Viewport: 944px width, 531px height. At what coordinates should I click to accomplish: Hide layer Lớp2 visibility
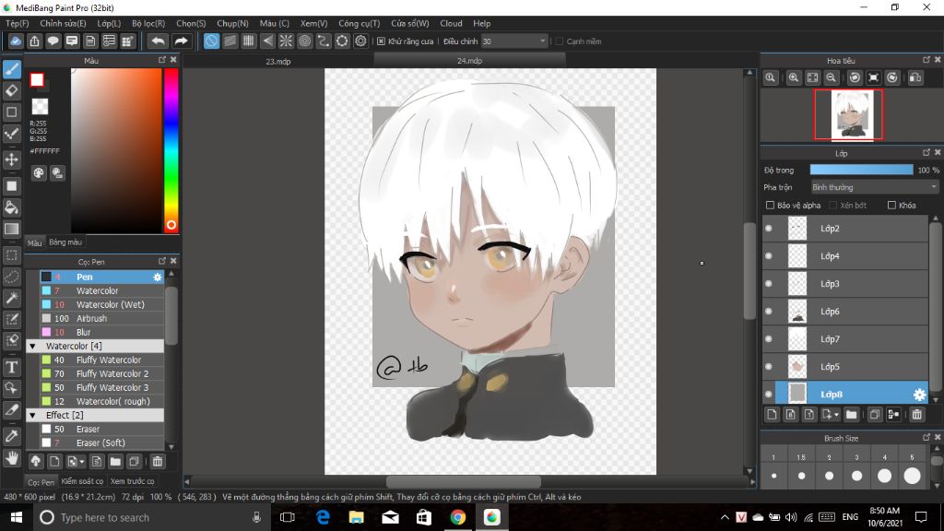(x=769, y=229)
